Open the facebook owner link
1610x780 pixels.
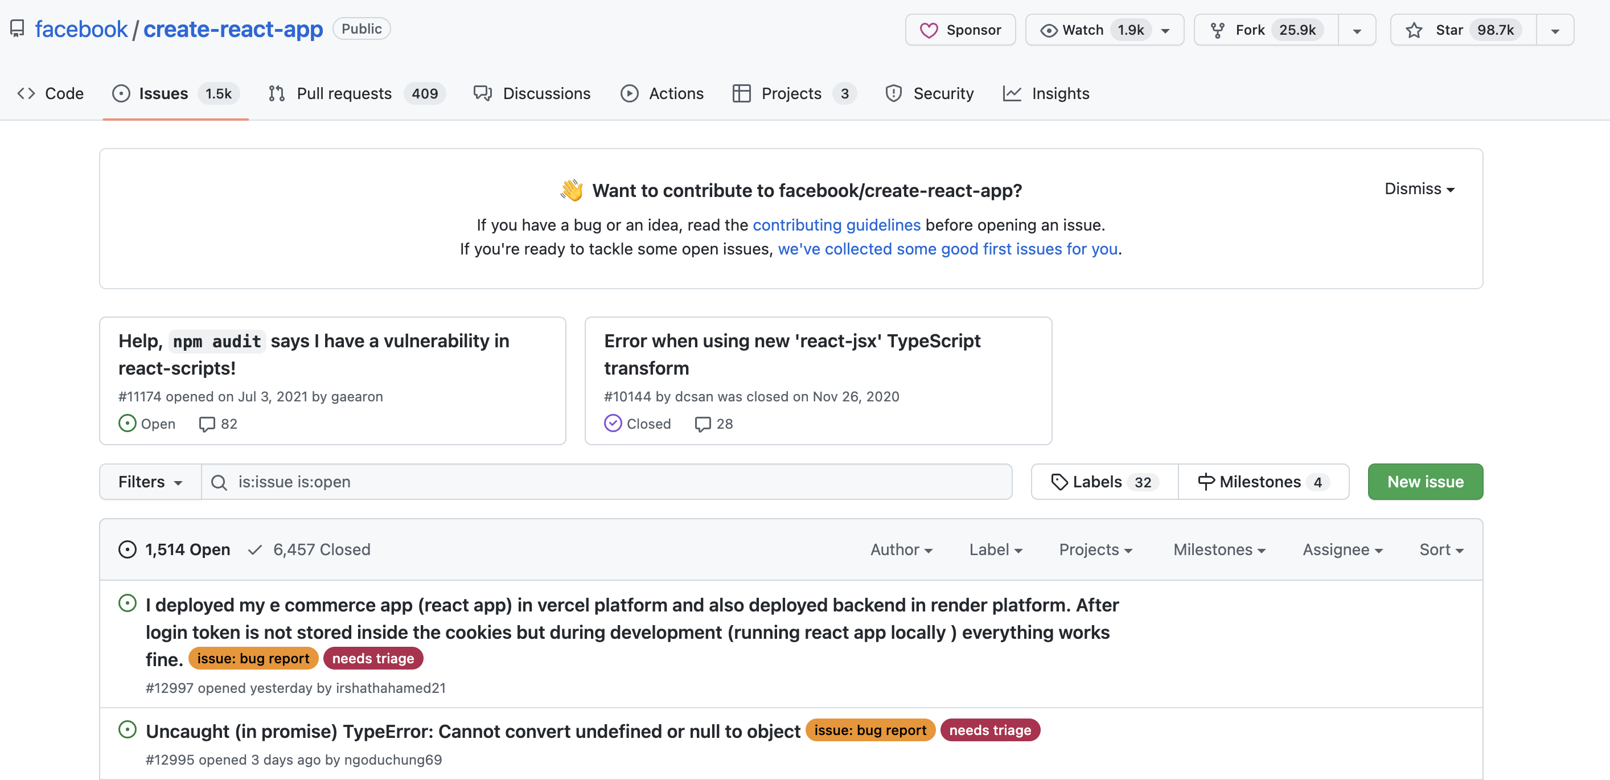[81, 30]
